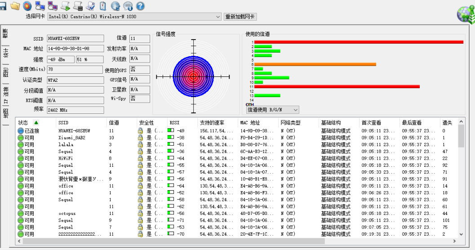This screenshot has width=475, height=250.
Task: Click the 重新加载网卡 button
Action: pyautogui.click(x=240, y=17)
